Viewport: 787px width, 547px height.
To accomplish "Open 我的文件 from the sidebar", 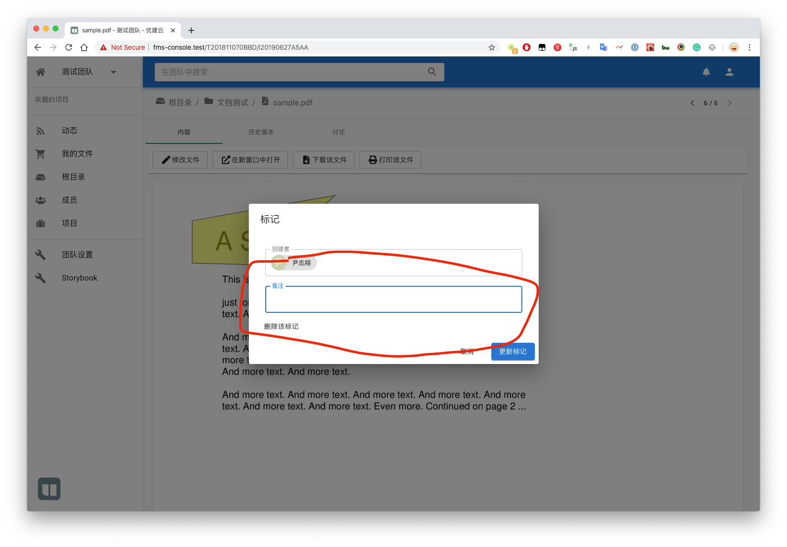I will (x=77, y=154).
